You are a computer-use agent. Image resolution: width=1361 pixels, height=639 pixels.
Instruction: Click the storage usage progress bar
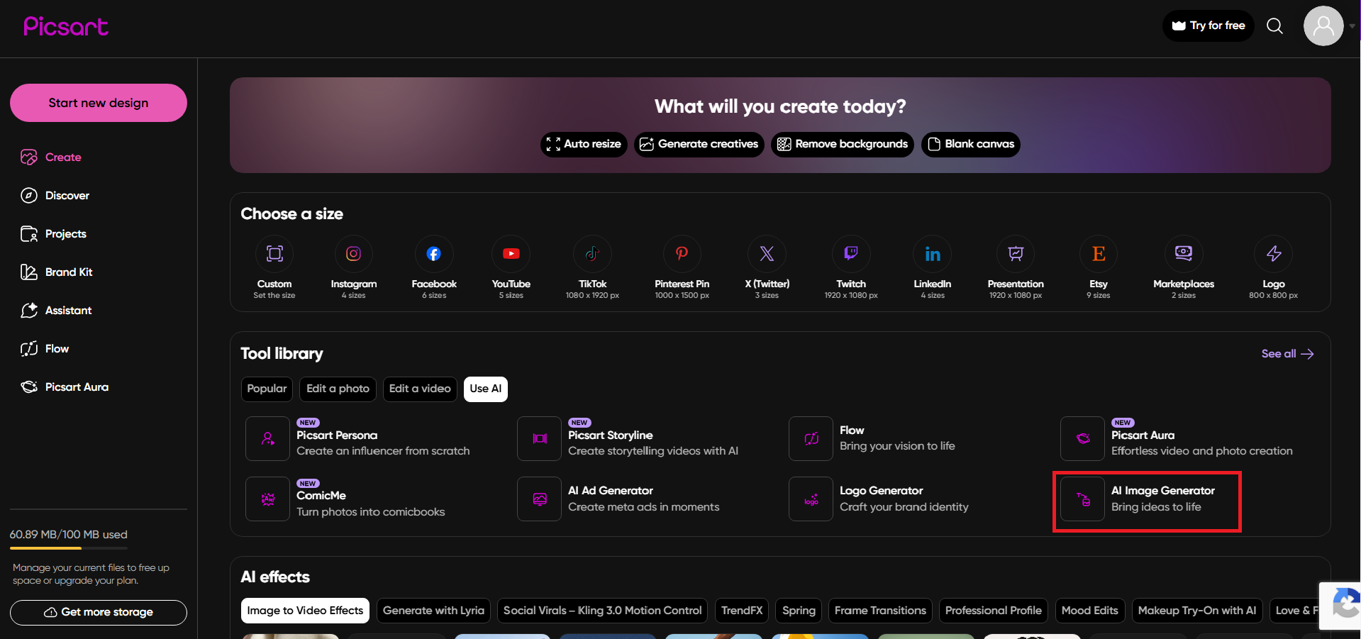(x=69, y=548)
